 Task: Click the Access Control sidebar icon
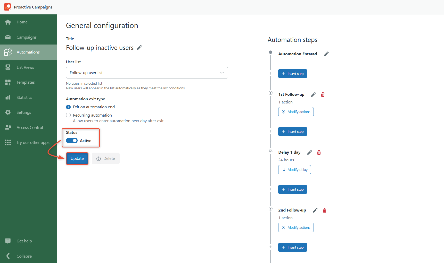(x=8, y=127)
